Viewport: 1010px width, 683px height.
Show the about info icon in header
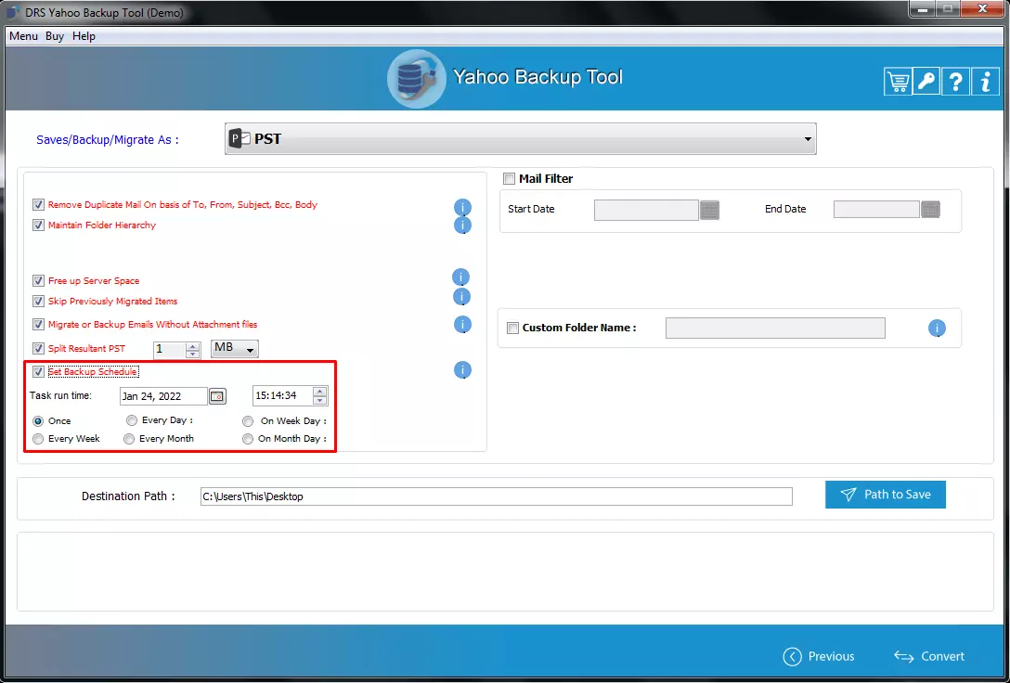[985, 82]
